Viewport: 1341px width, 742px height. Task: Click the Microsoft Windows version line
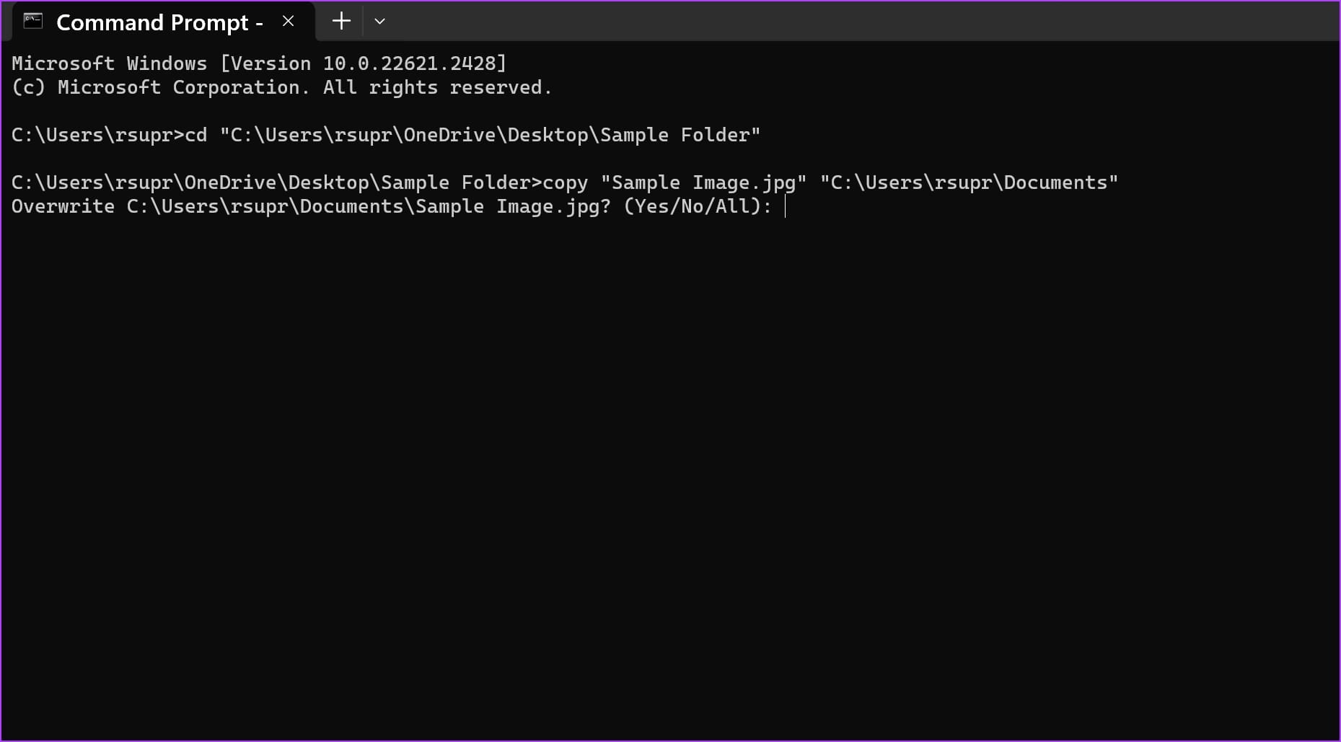point(258,63)
